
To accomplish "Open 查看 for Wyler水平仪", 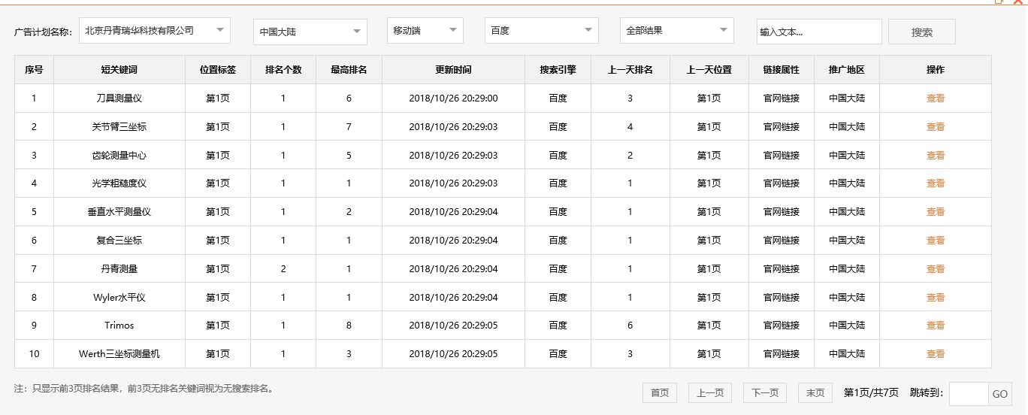I will [x=936, y=298].
